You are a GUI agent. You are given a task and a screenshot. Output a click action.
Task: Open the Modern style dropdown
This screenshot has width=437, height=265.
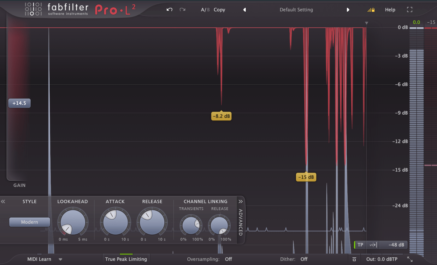click(30, 222)
